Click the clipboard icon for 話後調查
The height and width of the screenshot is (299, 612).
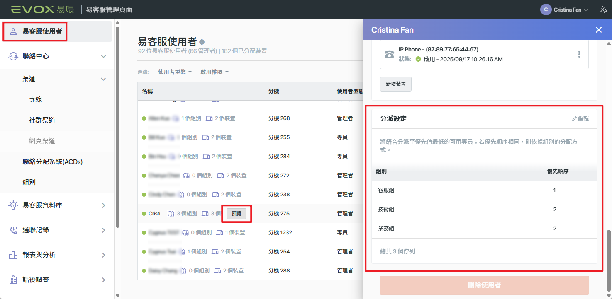(13, 280)
